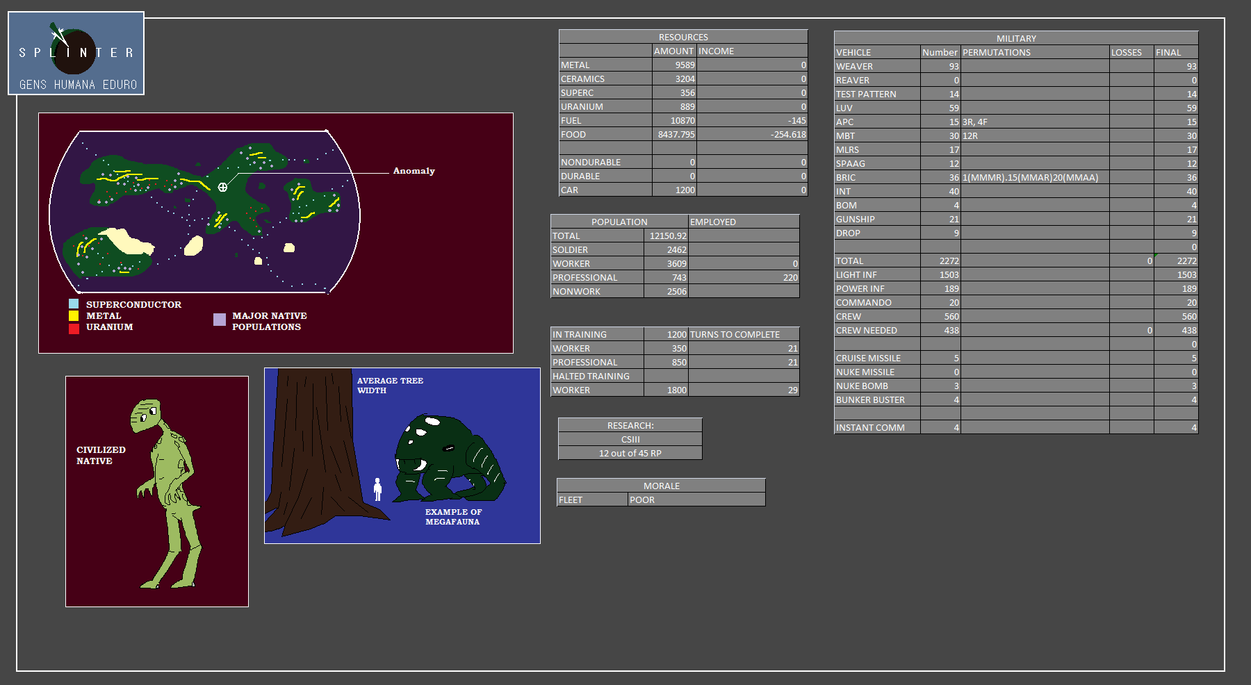This screenshot has height=685, width=1251.
Task: Click the BRIC permutations cell
Action: coord(1034,177)
